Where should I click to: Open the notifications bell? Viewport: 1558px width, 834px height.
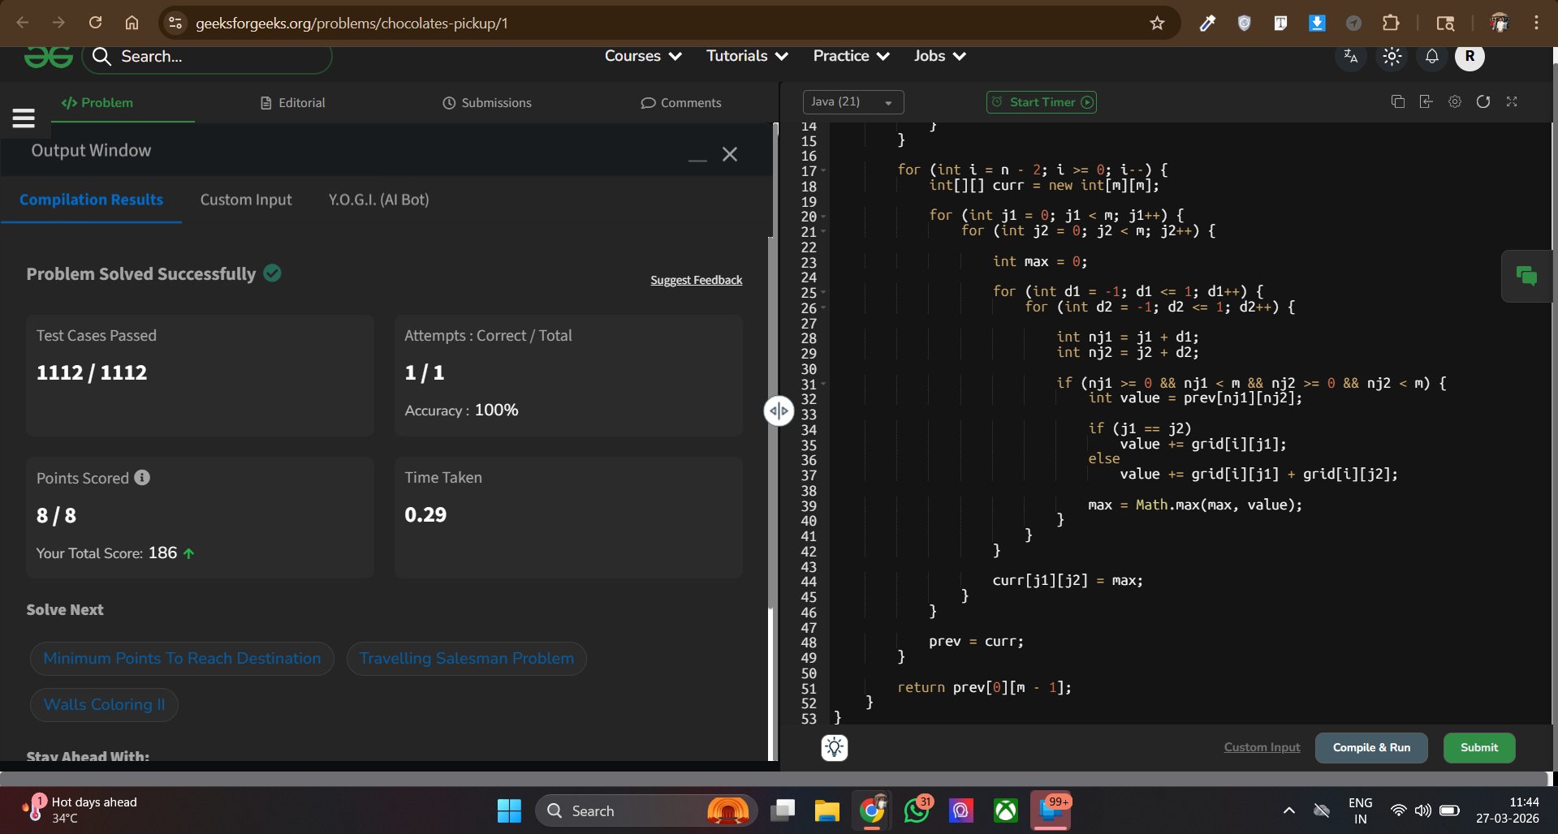click(1432, 56)
